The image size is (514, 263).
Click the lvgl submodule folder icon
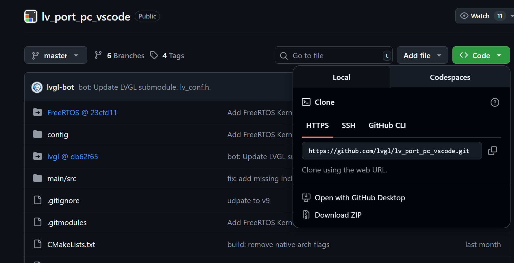pos(38,156)
